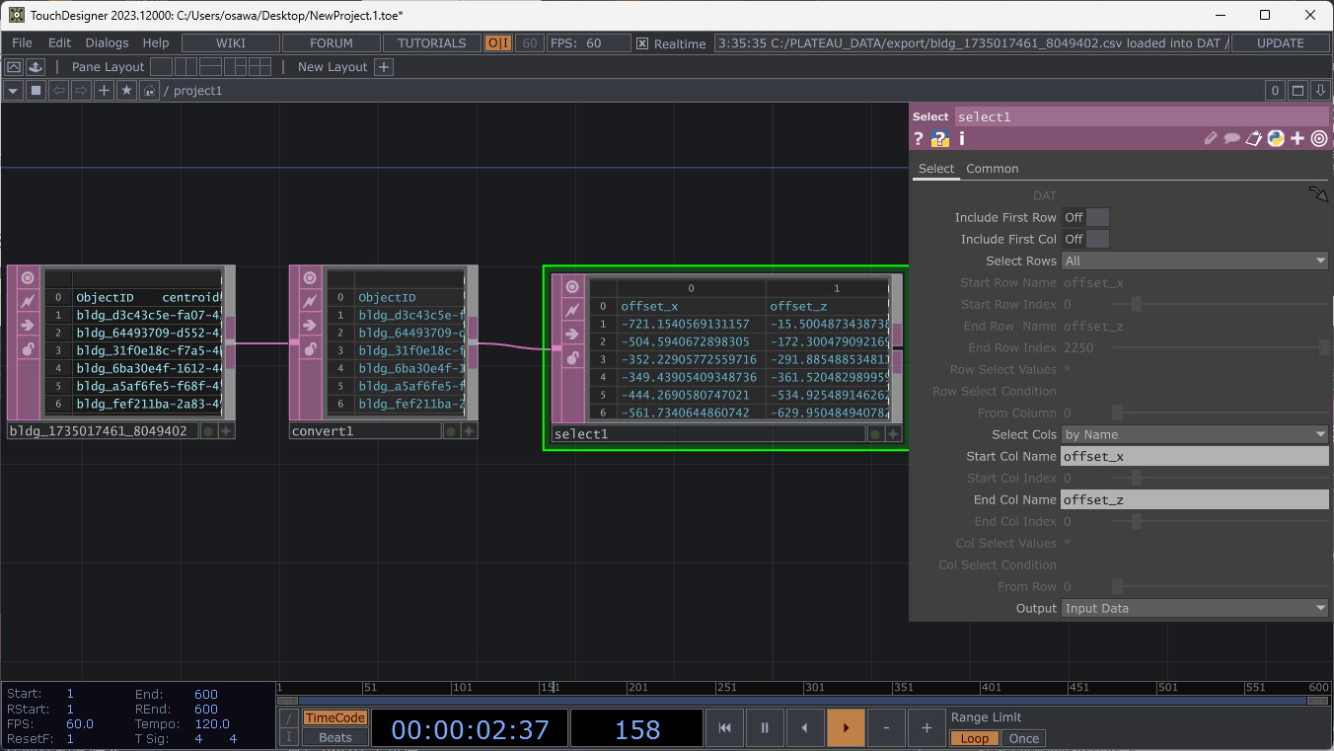Viewport: 1334px width, 751px height.
Task: Open the Edit menu
Action: point(59,43)
